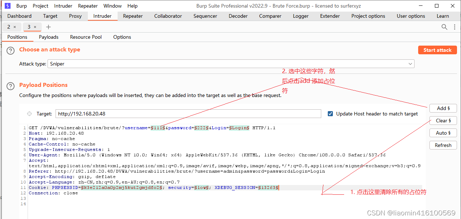The width and height of the screenshot is (461, 219).
Task: Go to the Sequencer tab
Action: [x=205, y=16]
